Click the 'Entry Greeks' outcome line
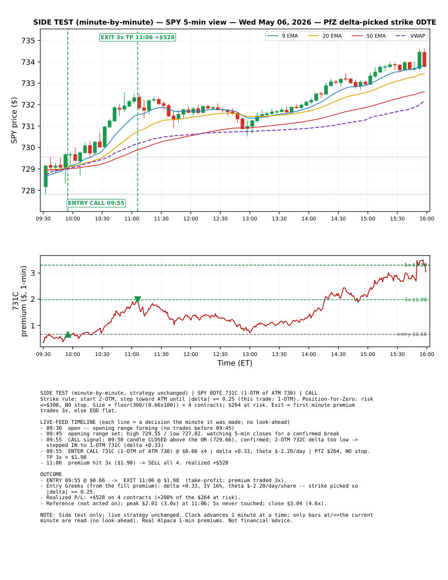The width and height of the screenshot is (448, 580). point(199,489)
